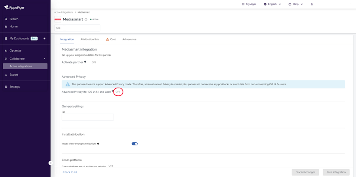The height and width of the screenshot is (177, 356).
Task: Click Save Integration button
Action: click(x=336, y=172)
